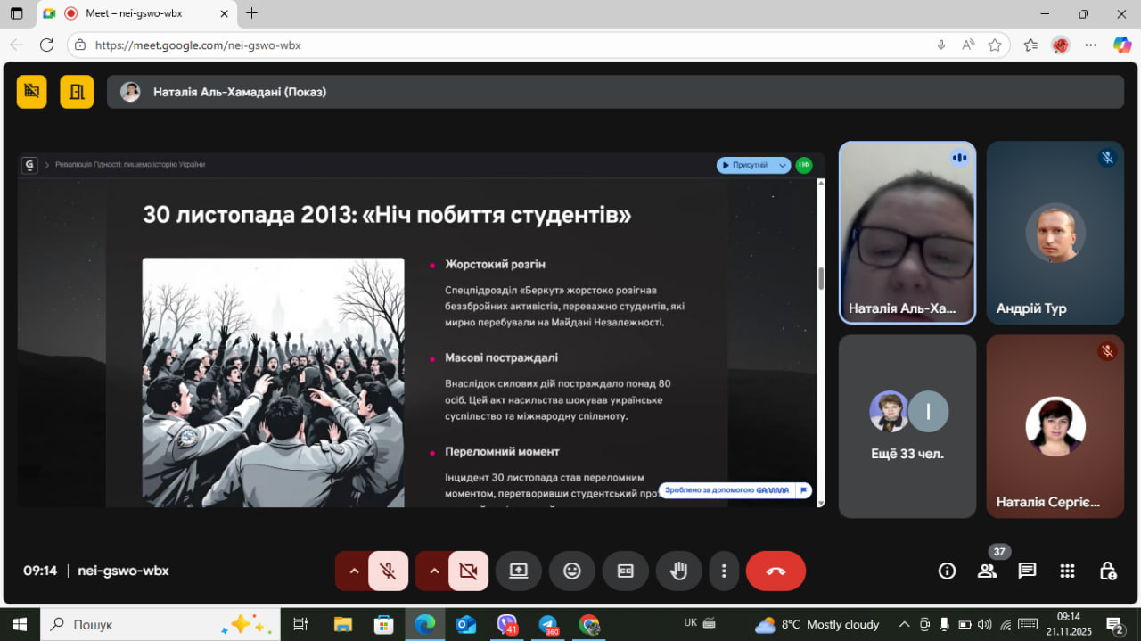Open More options three-dot menu
Image resolution: width=1141 pixels, height=641 pixels.
point(724,571)
